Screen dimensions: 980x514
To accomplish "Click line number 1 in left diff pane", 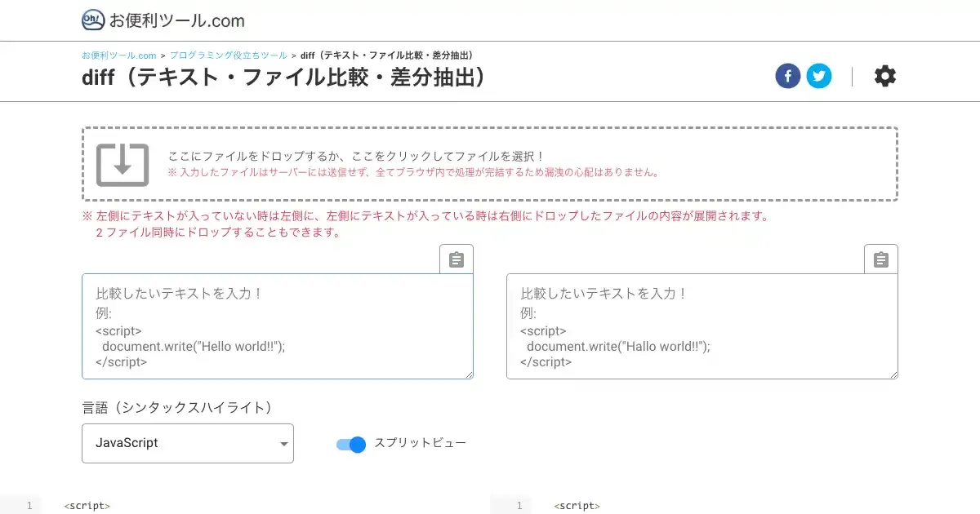I will tap(29, 506).
